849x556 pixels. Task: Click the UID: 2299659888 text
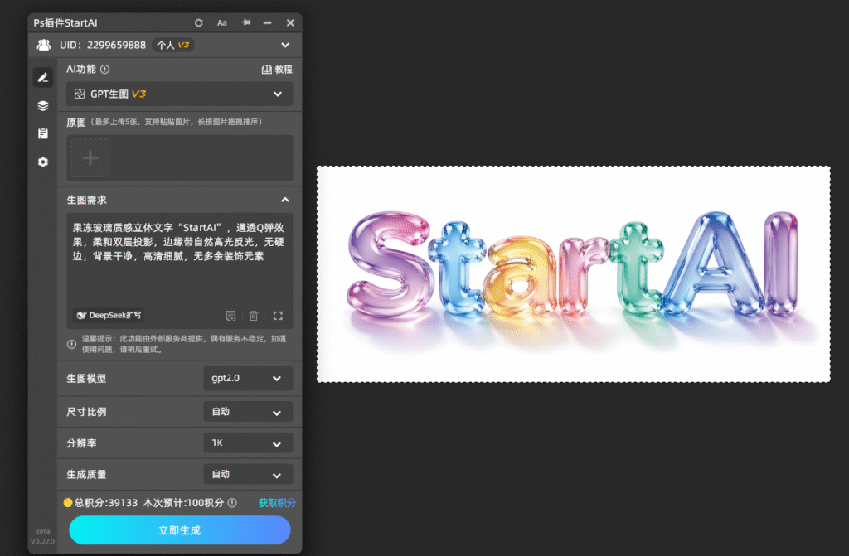point(103,45)
